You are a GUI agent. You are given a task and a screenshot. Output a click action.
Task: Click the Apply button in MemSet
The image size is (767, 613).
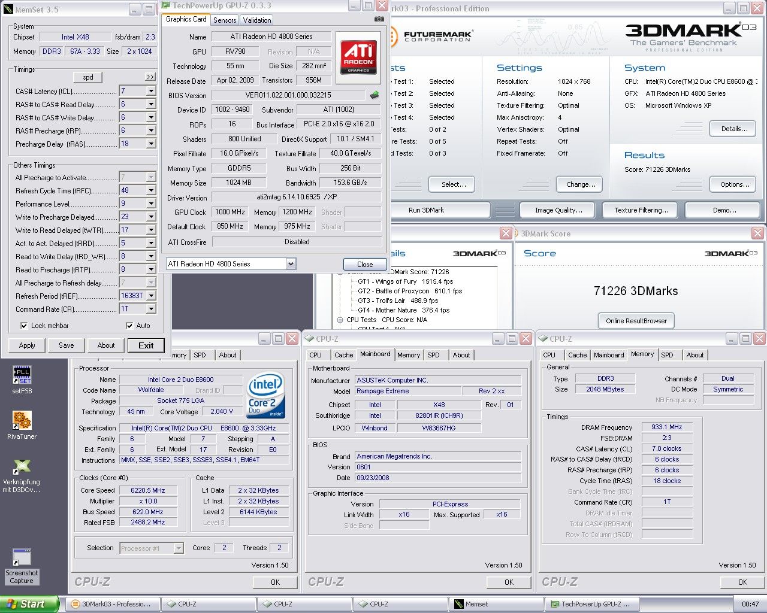point(27,345)
